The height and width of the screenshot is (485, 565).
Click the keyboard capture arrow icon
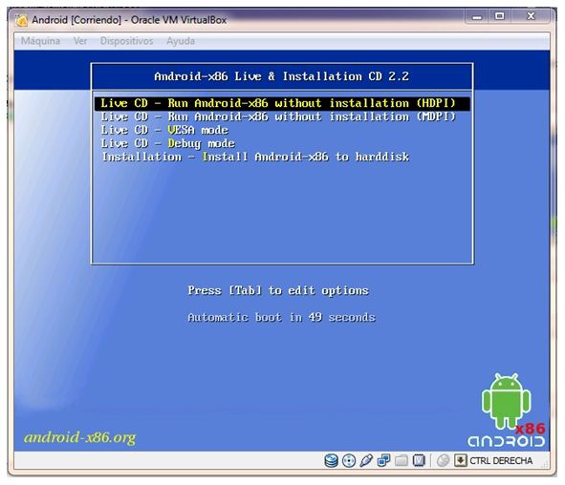pos(461,460)
